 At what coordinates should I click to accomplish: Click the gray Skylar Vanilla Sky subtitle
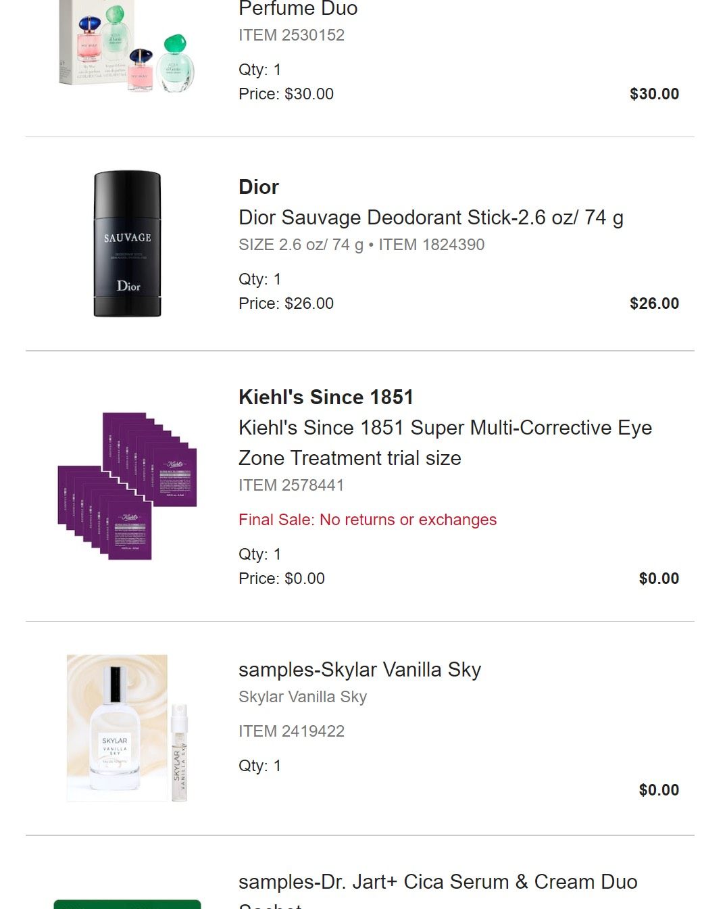(x=303, y=697)
